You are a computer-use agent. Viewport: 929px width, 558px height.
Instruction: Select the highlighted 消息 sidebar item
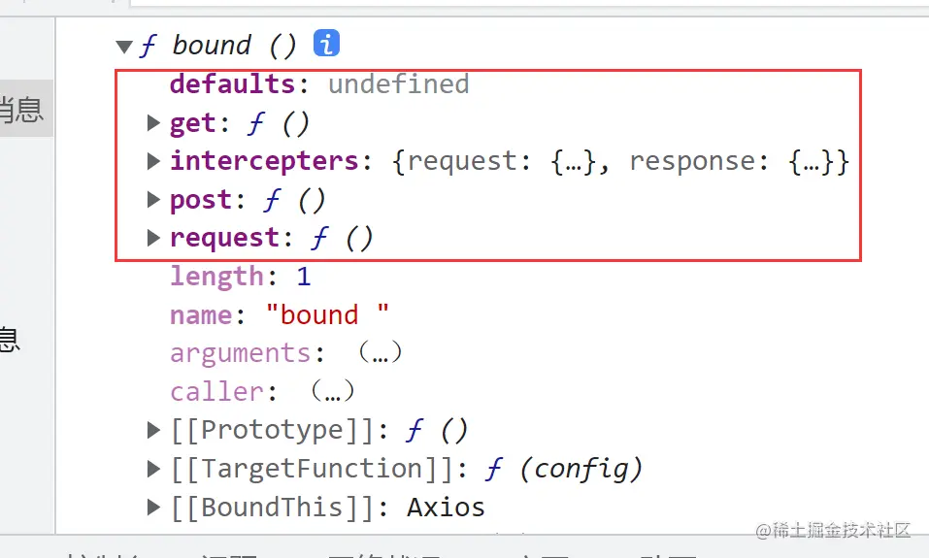[x=23, y=110]
